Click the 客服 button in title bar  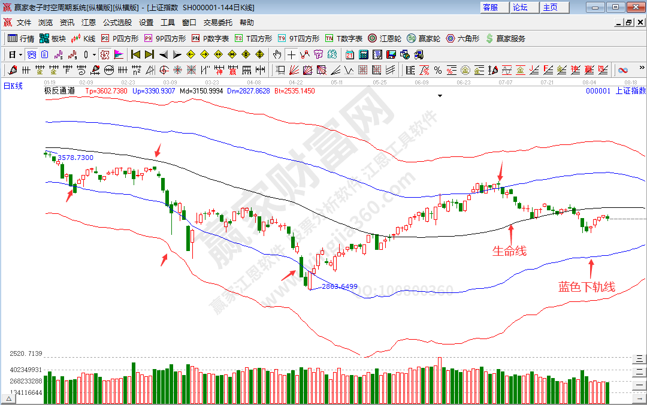coord(490,7)
